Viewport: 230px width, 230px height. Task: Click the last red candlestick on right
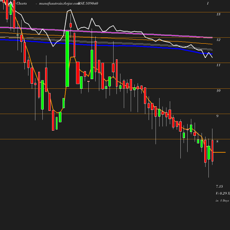[x=213, y=150]
